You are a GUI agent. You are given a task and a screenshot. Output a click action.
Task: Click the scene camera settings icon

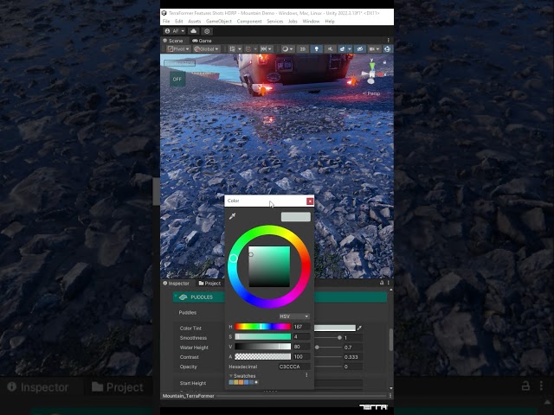click(371, 49)
